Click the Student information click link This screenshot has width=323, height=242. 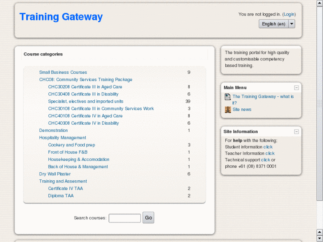pyautogui.click(x=268, y=147)
